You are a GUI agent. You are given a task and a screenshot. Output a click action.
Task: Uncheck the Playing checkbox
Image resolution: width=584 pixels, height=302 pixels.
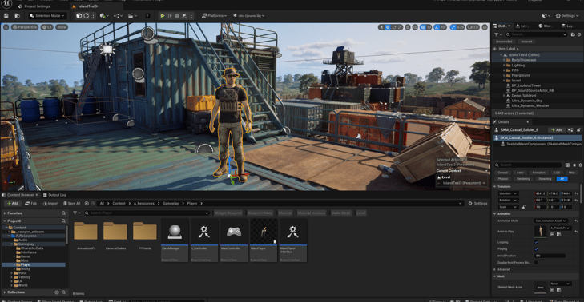536,249
